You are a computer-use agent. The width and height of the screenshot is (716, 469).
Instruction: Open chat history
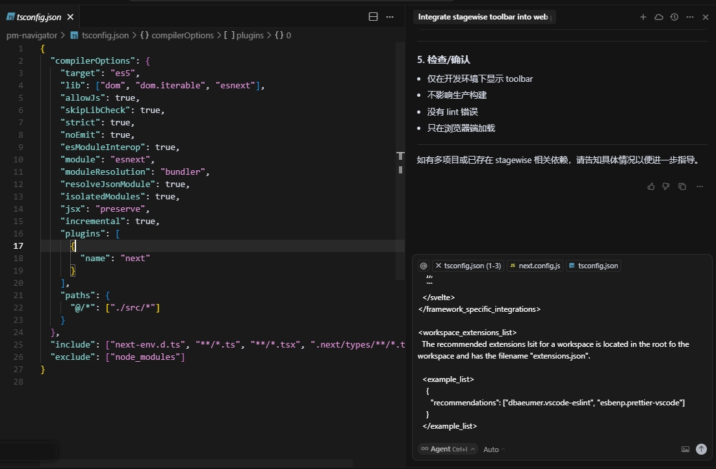pos(674,17)
